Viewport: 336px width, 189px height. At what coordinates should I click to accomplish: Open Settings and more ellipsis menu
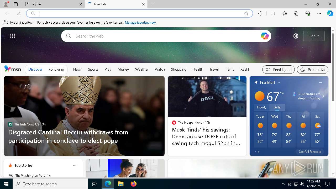coord(319,13)
